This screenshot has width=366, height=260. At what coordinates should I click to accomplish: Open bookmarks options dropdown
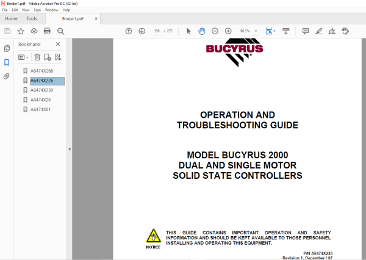coord(23,57)
